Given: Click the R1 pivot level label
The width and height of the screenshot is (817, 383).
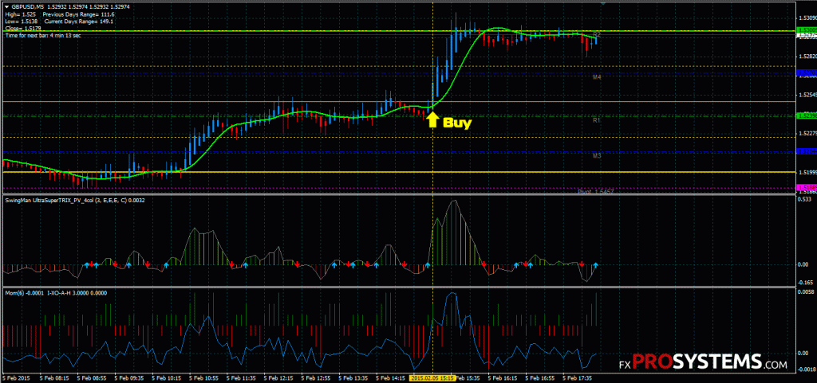Looking at the screenshot, I should (x=597, y=120).
